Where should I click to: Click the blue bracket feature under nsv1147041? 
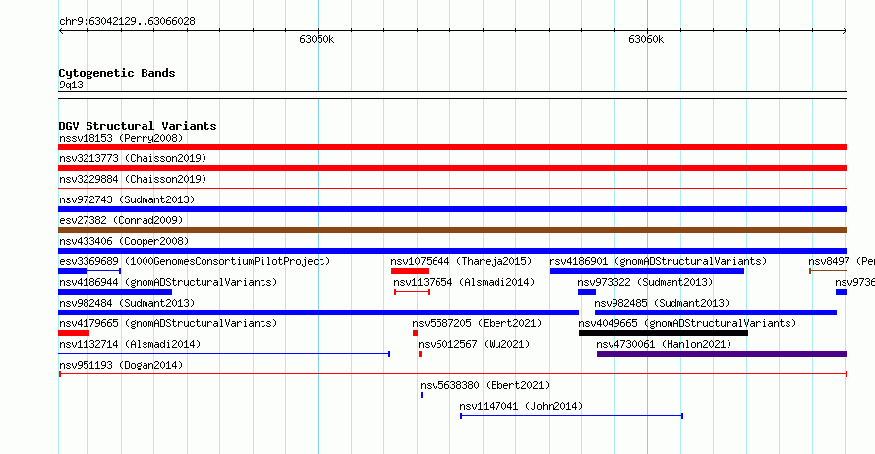pyautogui.click(x=571, y=416)
